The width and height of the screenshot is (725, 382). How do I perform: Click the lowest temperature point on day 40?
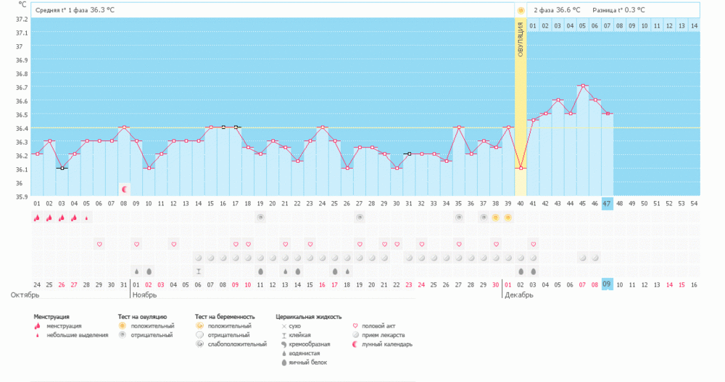tap(521, 169)
